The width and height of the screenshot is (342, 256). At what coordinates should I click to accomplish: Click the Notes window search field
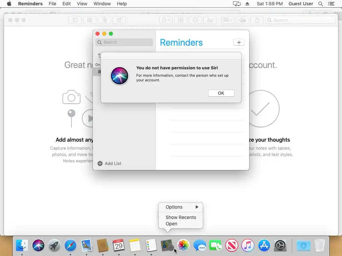pos(300,20)
